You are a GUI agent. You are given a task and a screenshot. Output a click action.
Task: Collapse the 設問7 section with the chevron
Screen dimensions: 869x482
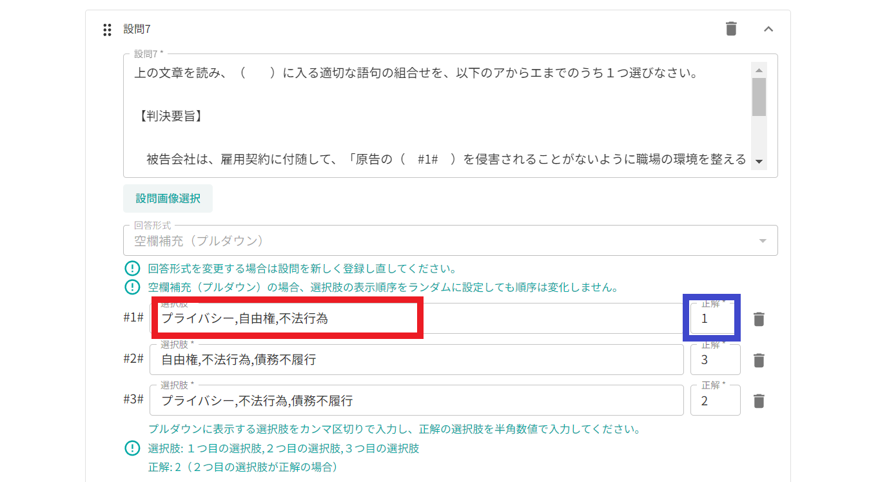768,28
